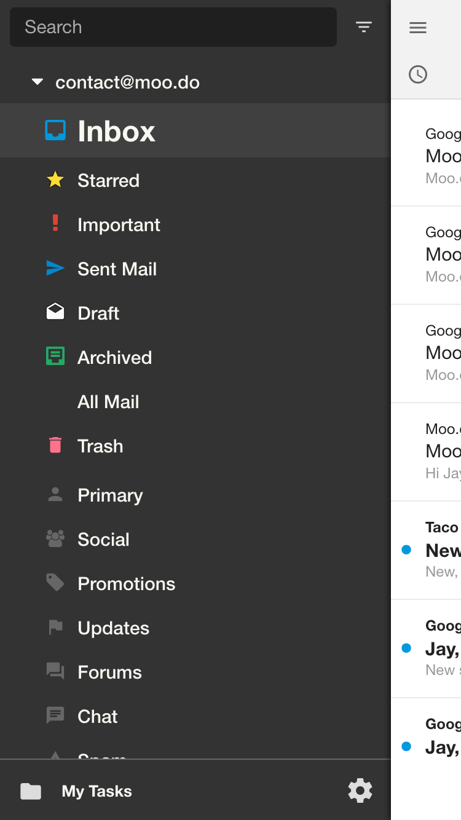Select the Inbox folder
Viewport: 461px width, 820px height.
click(195, 130)
